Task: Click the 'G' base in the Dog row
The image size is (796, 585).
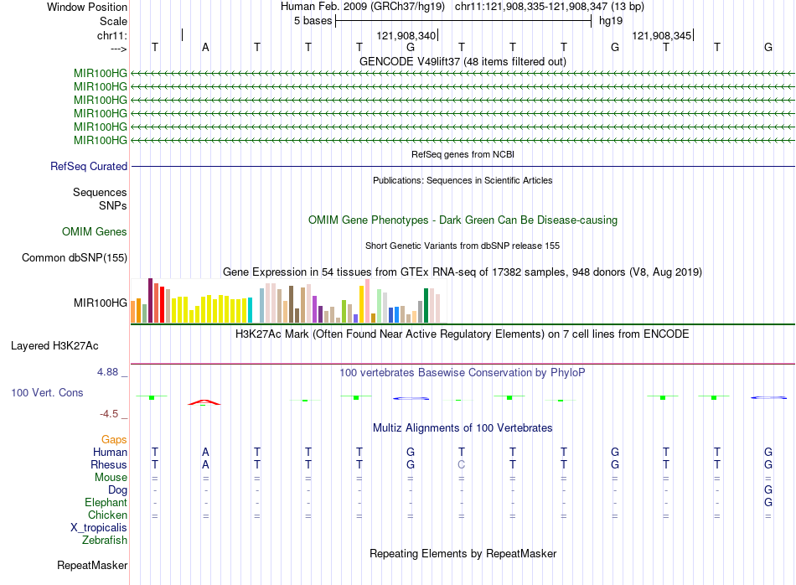Action: click(768, 490)
